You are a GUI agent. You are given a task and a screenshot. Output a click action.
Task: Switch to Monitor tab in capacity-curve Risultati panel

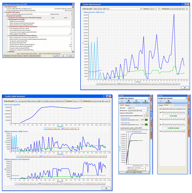point(127,105)
